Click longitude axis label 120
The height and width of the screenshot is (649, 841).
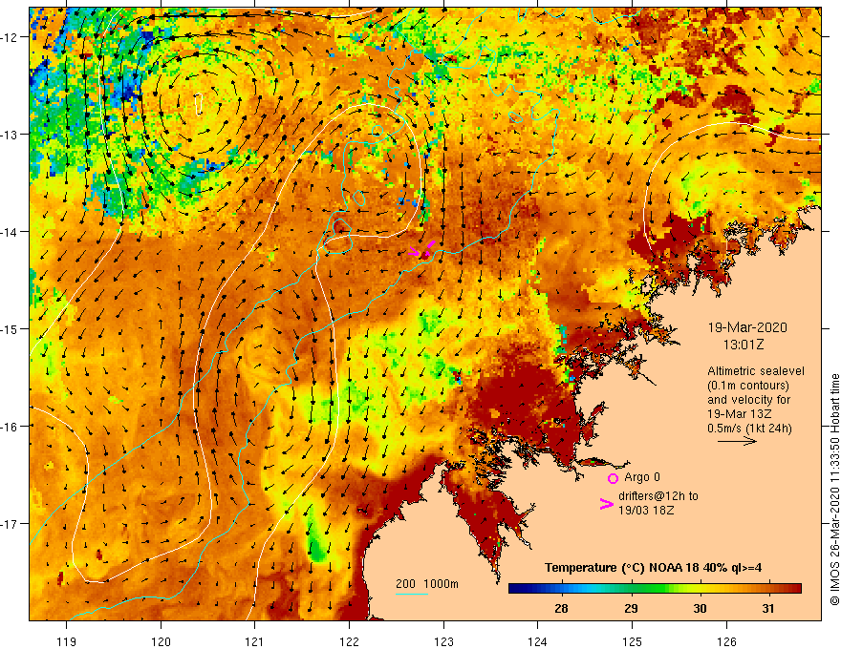click(161, 641)
